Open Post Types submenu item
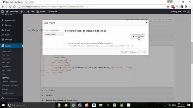The width and height of the screenshot is (193, 108). click(x=6, y=55)
